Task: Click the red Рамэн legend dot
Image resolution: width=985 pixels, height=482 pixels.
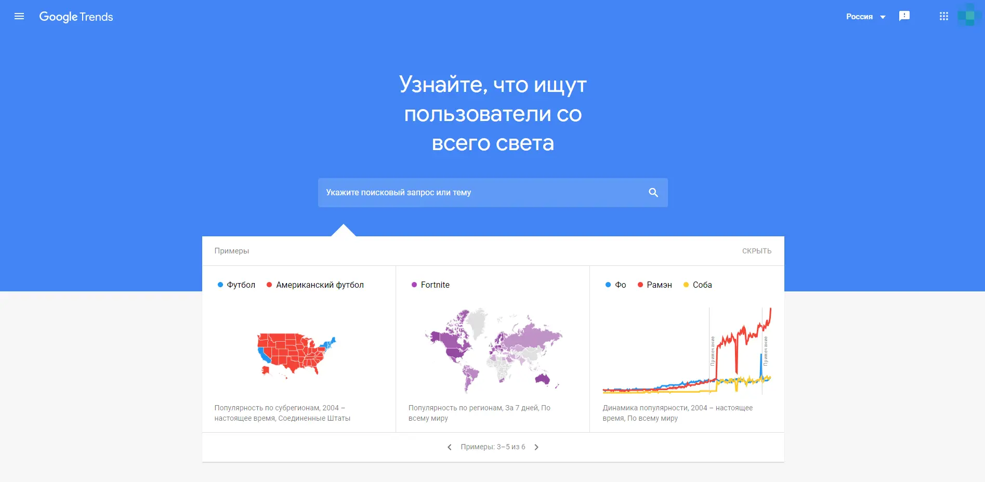Action: (640, 285)
